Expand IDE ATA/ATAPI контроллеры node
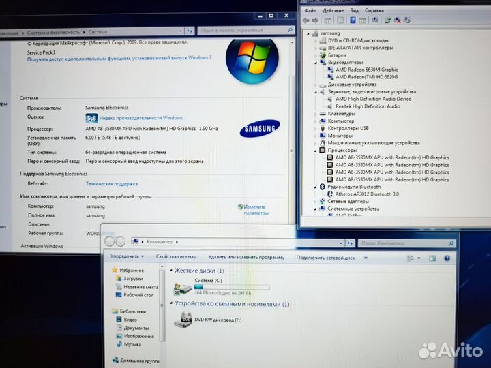491x368 pixels. pyautogui.click(x=316, y=48)
